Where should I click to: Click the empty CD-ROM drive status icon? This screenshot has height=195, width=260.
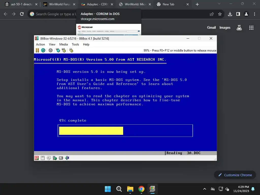[x=49, y=158]
